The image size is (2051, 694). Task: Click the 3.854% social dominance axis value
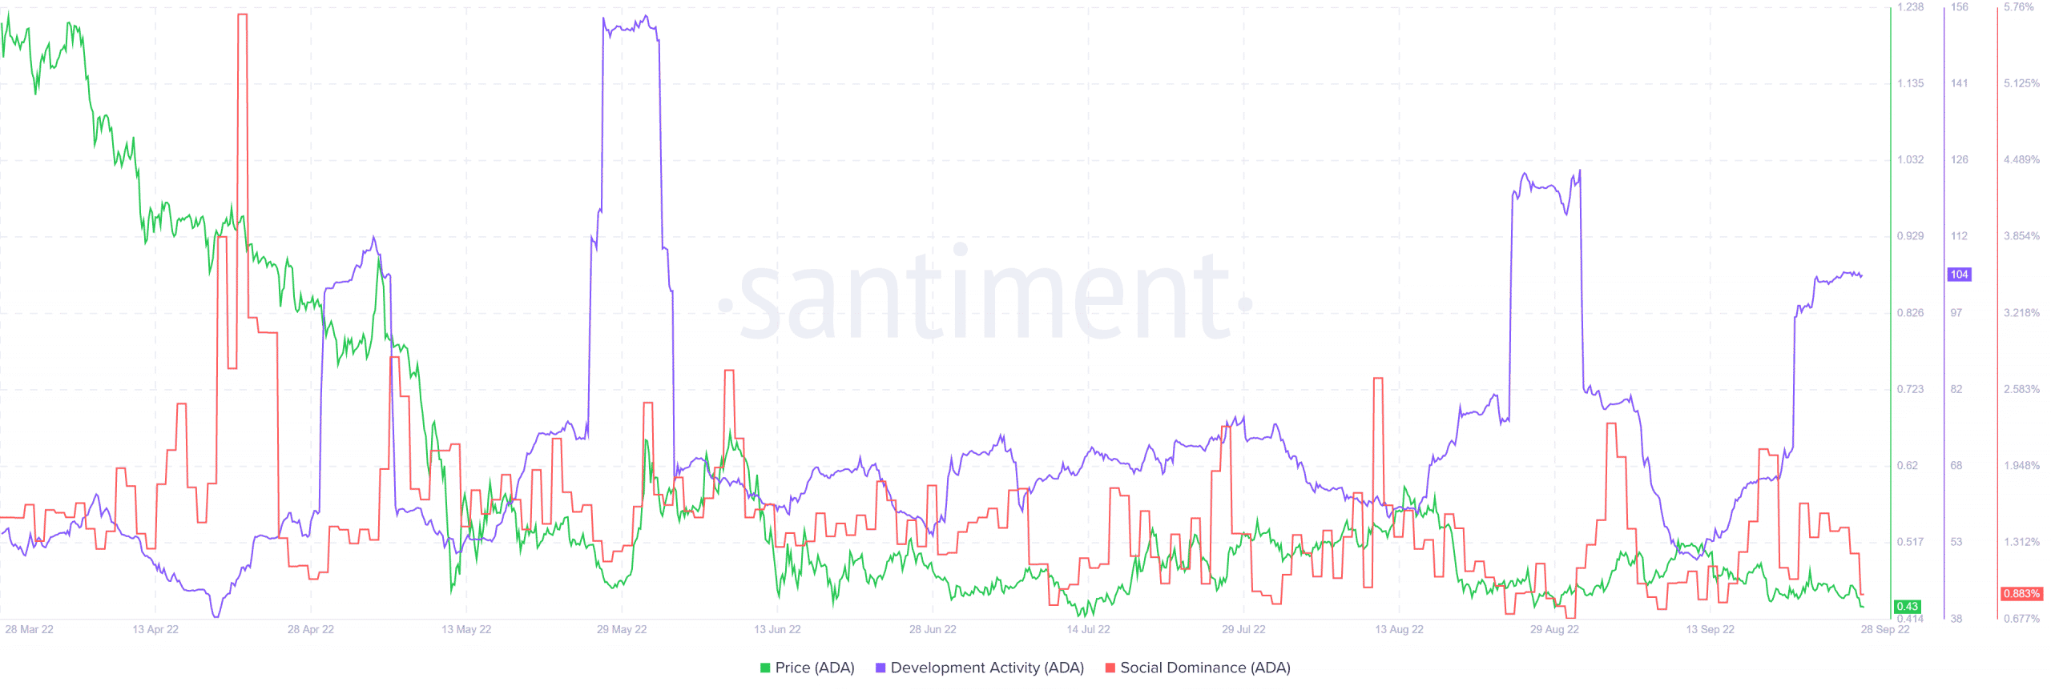(2021, 236)
